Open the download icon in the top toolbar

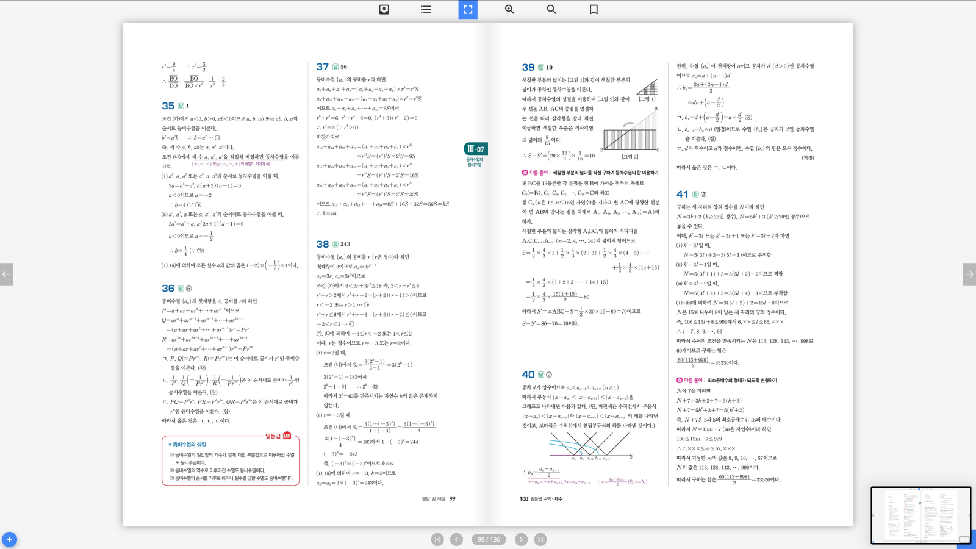coord(384,9)
